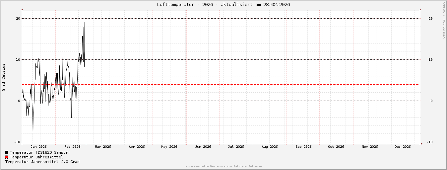Click the Grad Celsius y-axis title

[4, 77]
